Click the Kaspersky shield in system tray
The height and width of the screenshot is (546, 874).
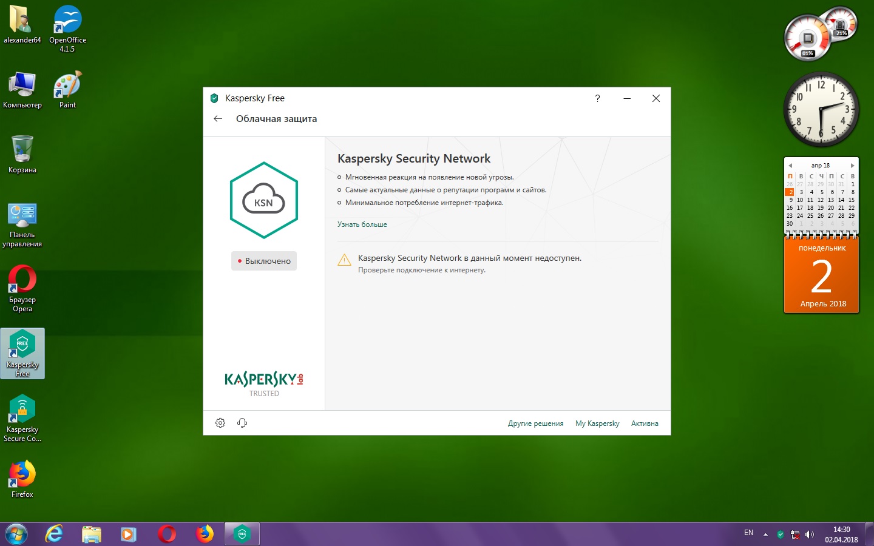coord(781,534)
